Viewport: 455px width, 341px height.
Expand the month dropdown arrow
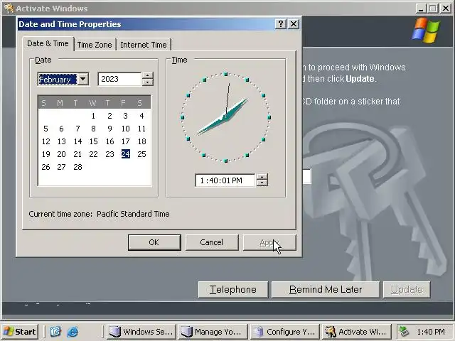pos(83,79)
